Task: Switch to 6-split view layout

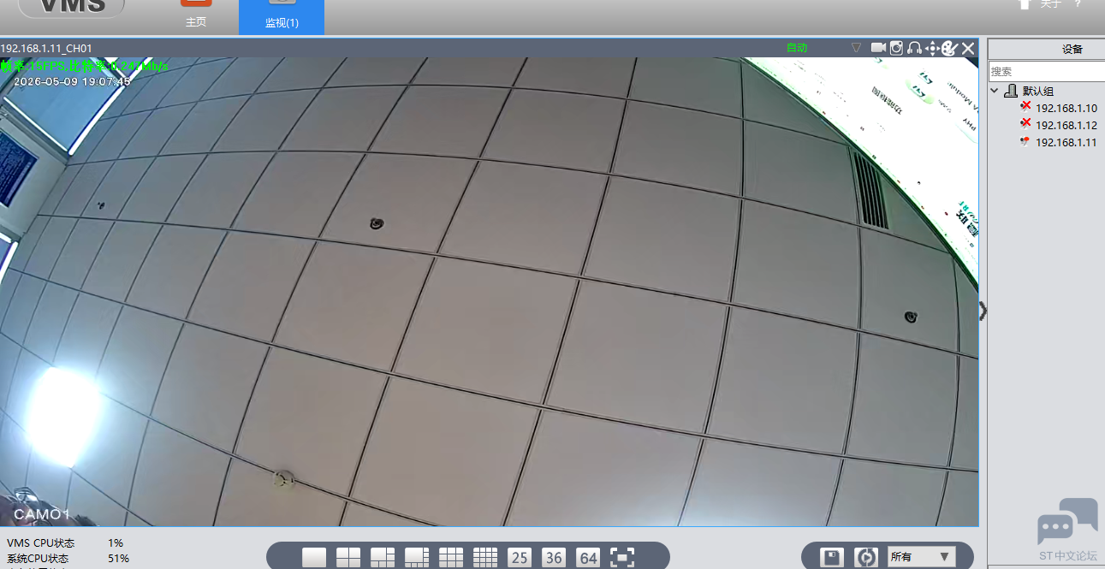Action: (383, 557)
